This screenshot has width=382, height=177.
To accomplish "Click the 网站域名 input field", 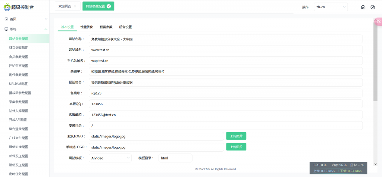I will click(226, 50).
